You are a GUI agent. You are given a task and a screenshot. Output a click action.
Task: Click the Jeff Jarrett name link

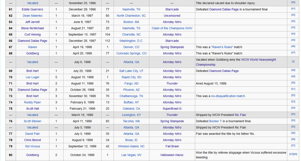pos(32,22)
